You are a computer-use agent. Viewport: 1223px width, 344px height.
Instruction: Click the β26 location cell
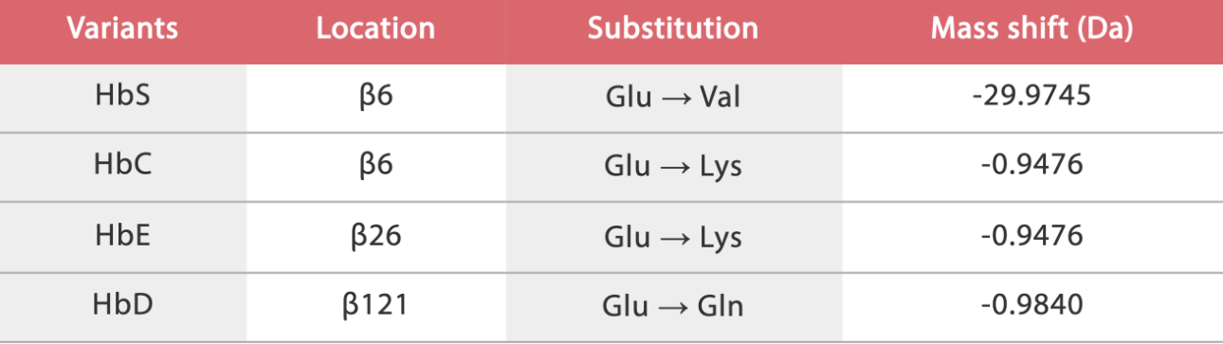pos(375,235)
